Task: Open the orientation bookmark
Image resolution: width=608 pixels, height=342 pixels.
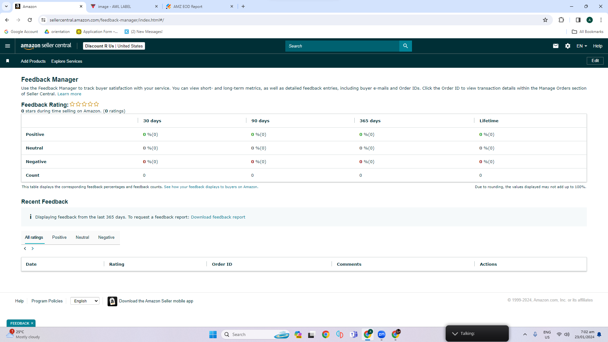Action: click(57, 32)
